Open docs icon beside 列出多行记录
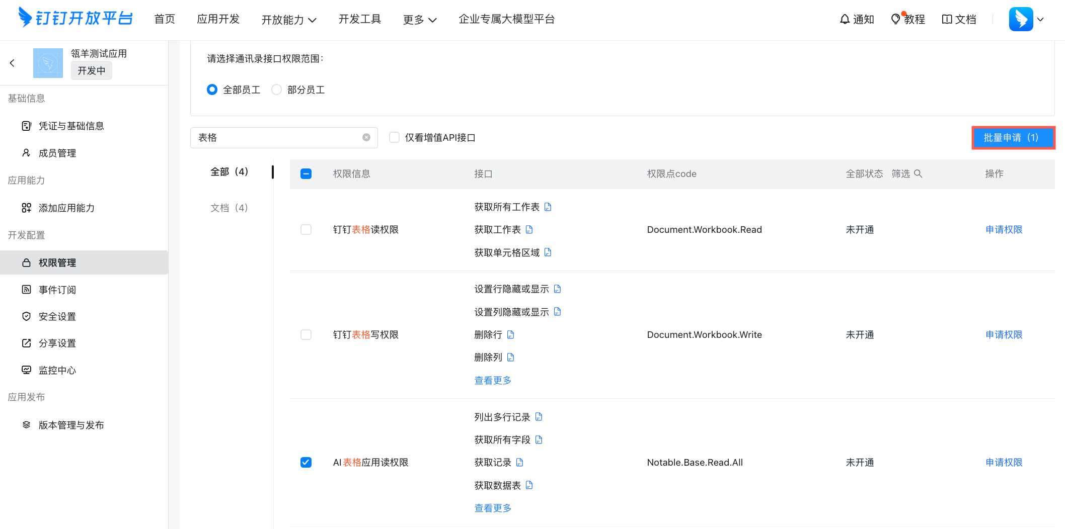The width and height of the screenshot is (1065, 529). pos(539,417)
